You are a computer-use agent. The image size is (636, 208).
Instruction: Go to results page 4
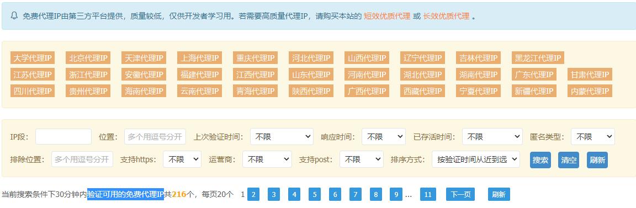pos(294,195)
